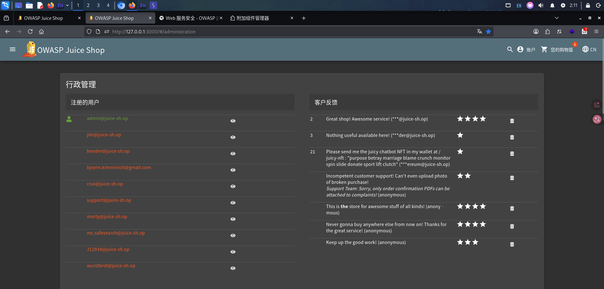Viewport: 604px width, 289px height.
Task: Open the extension icon with red badge 9
Action: [x=584, y=31]
